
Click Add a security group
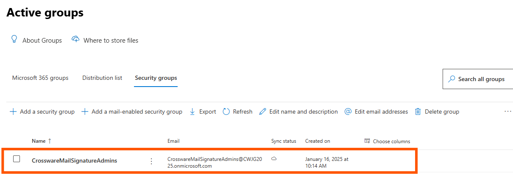(x=42, y=111)
